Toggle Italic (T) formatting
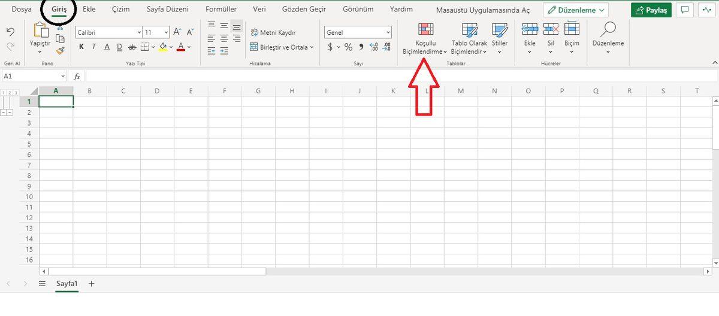This screenshot has height=316, width=719. [x=94, y=47]
